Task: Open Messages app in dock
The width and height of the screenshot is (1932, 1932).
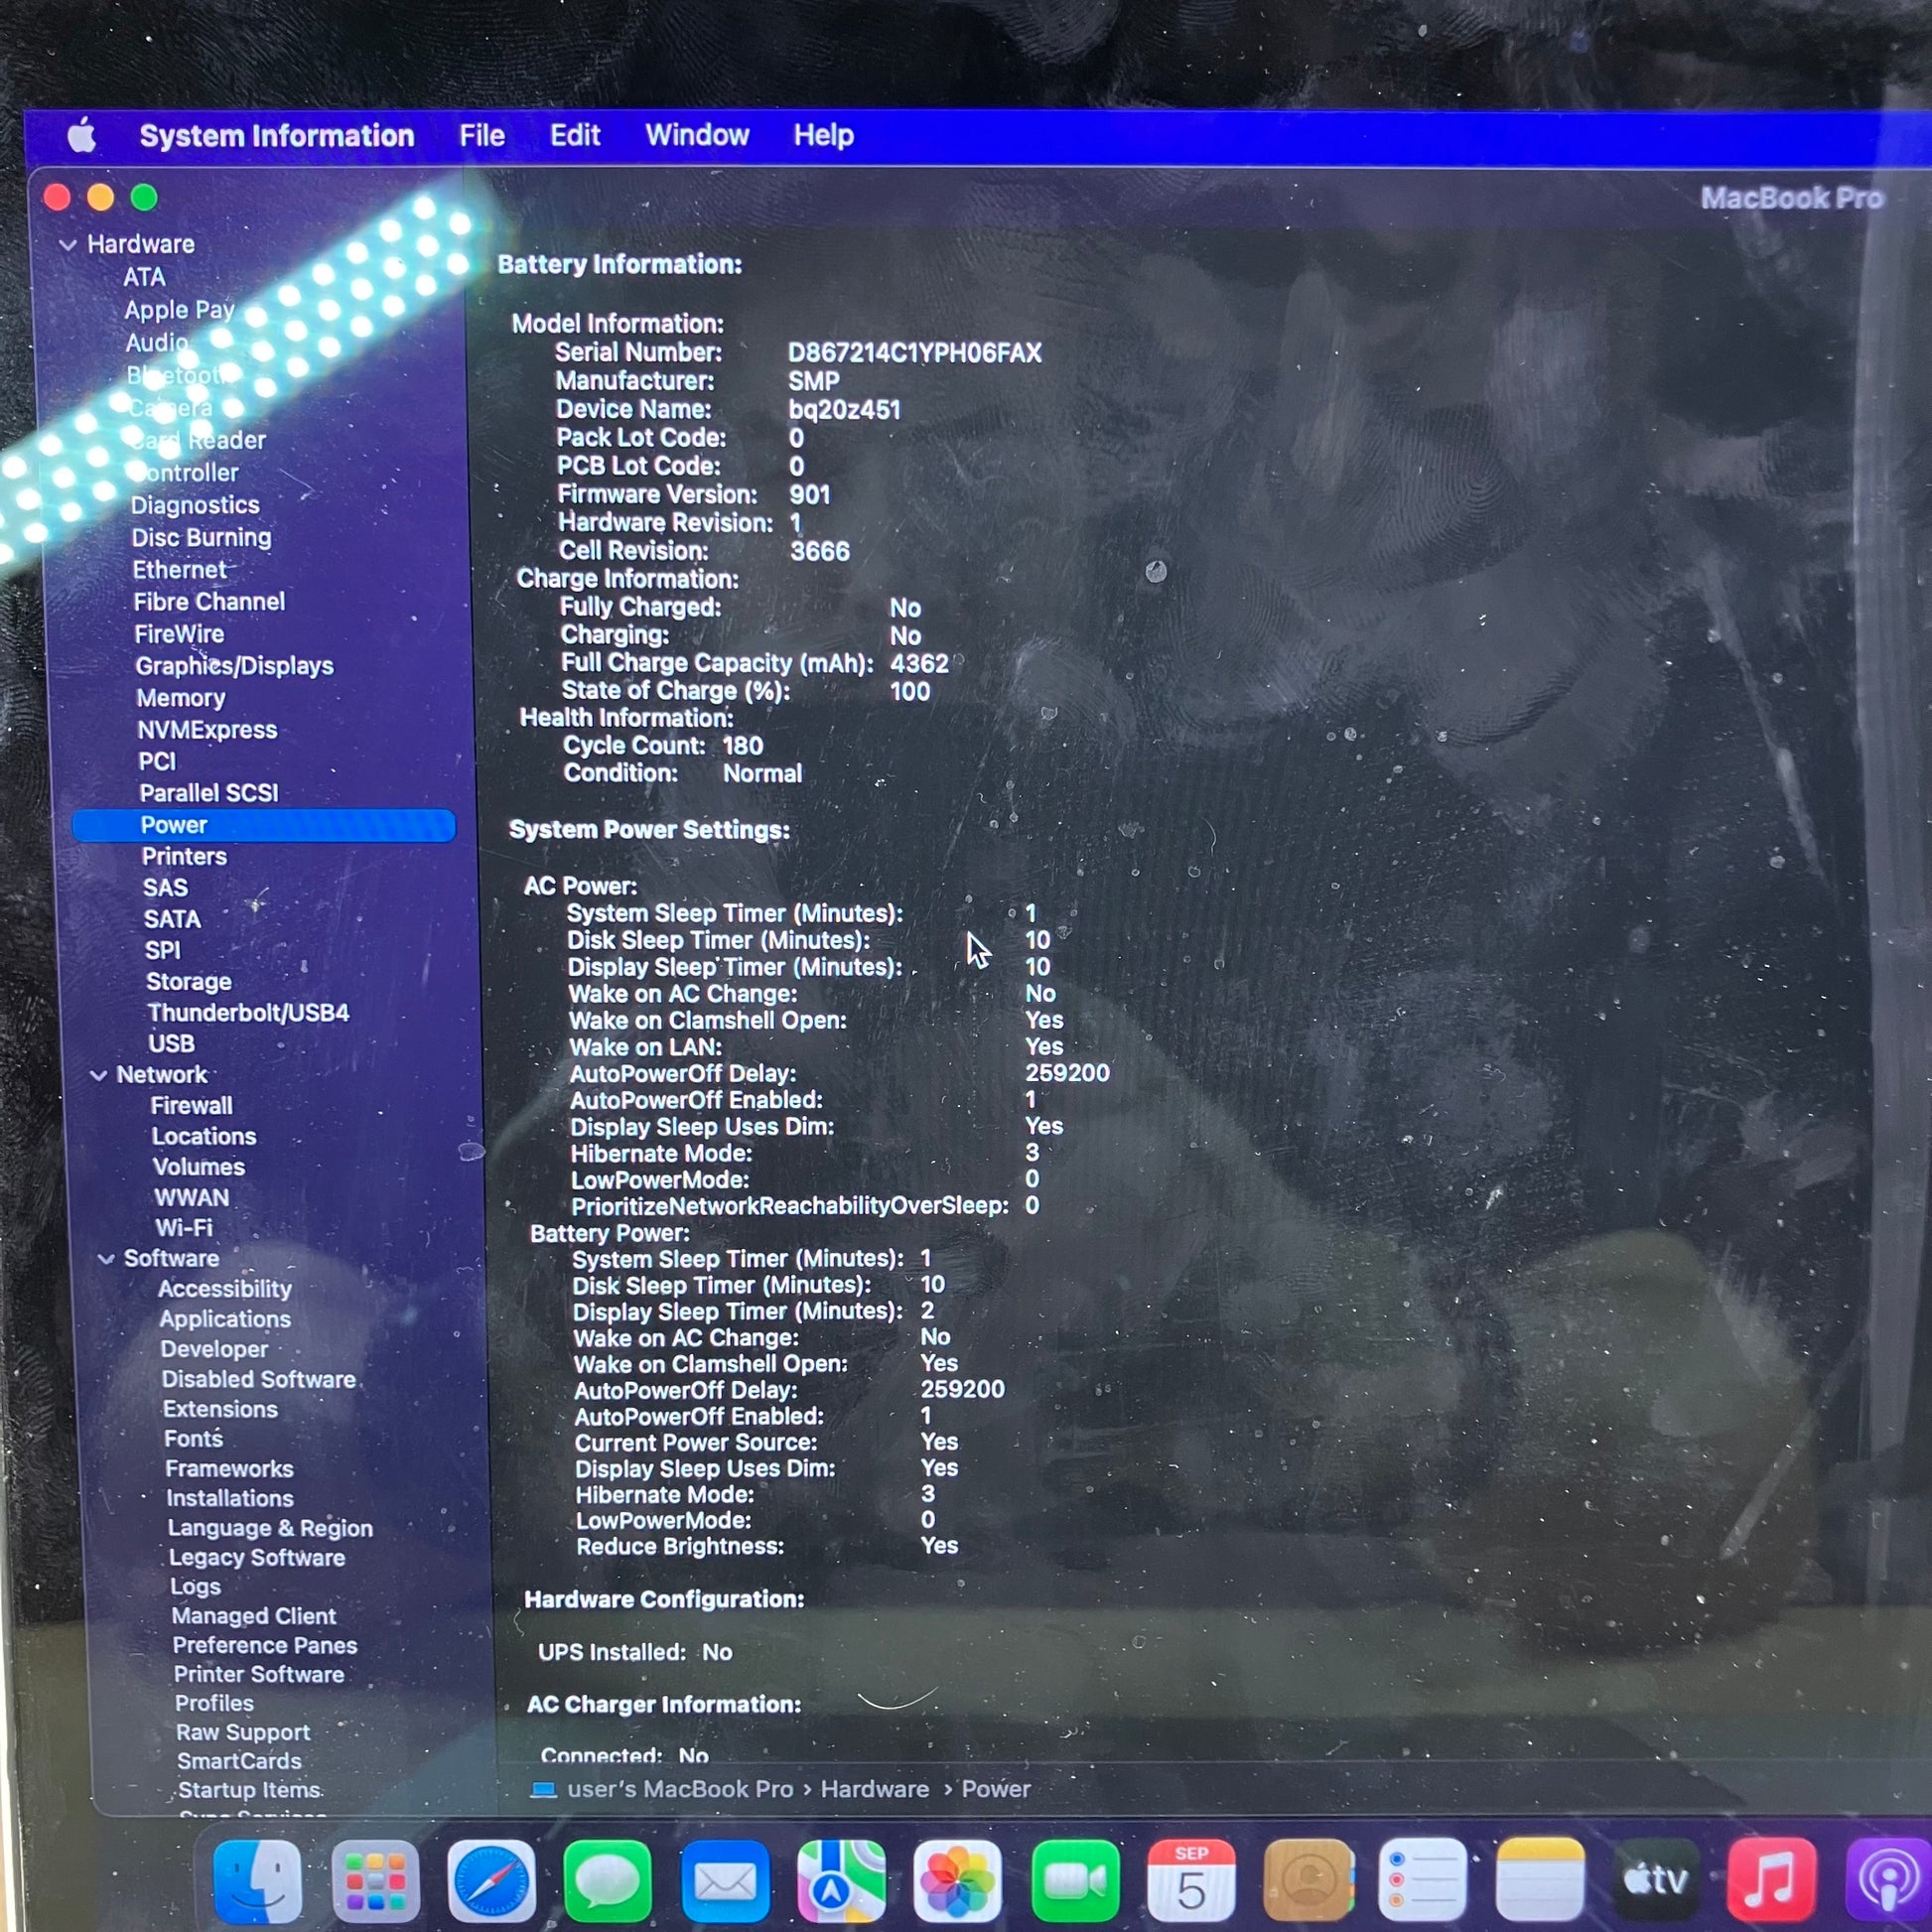Action: pyautogui.click(x=608, y=1880)
